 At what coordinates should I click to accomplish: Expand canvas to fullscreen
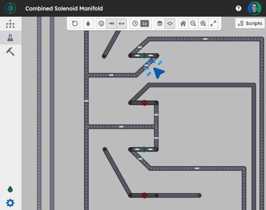(213, 24)
